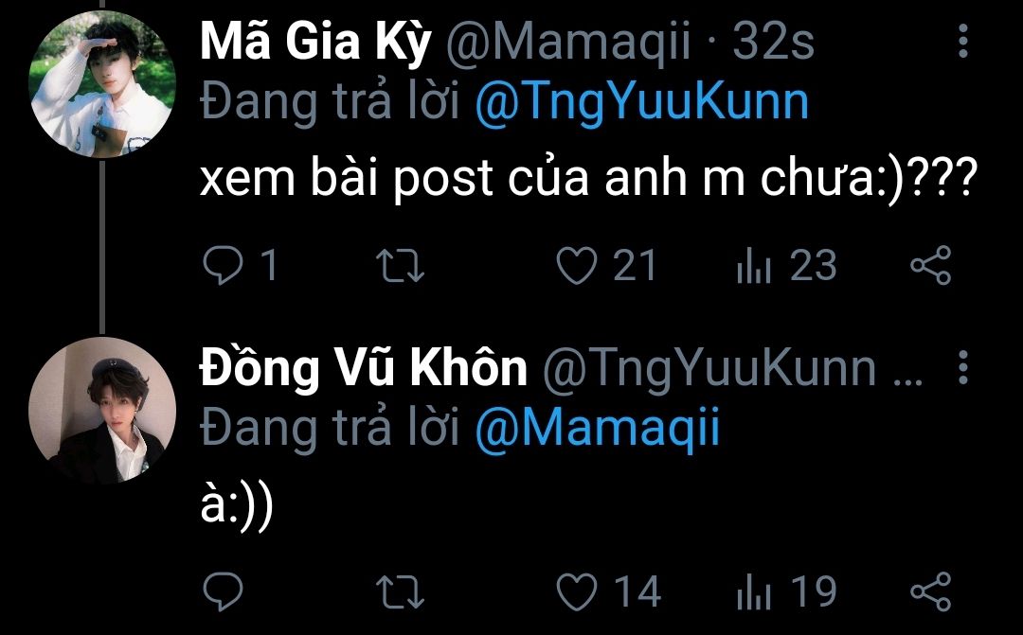This screenshot has height=635, width=1023.
Task: Reply to Mã Gia Kỳ's tweet
Action: (x=224, y=266)
